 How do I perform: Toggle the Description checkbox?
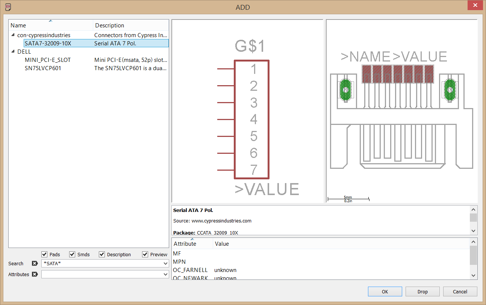(x=102, y=254)
